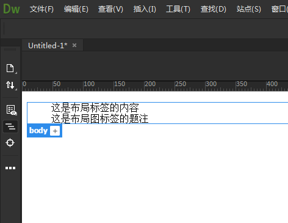Close the Untitled-1* document tab
The height and width of the screenshot is (223, 288).
tap(74, 45)
